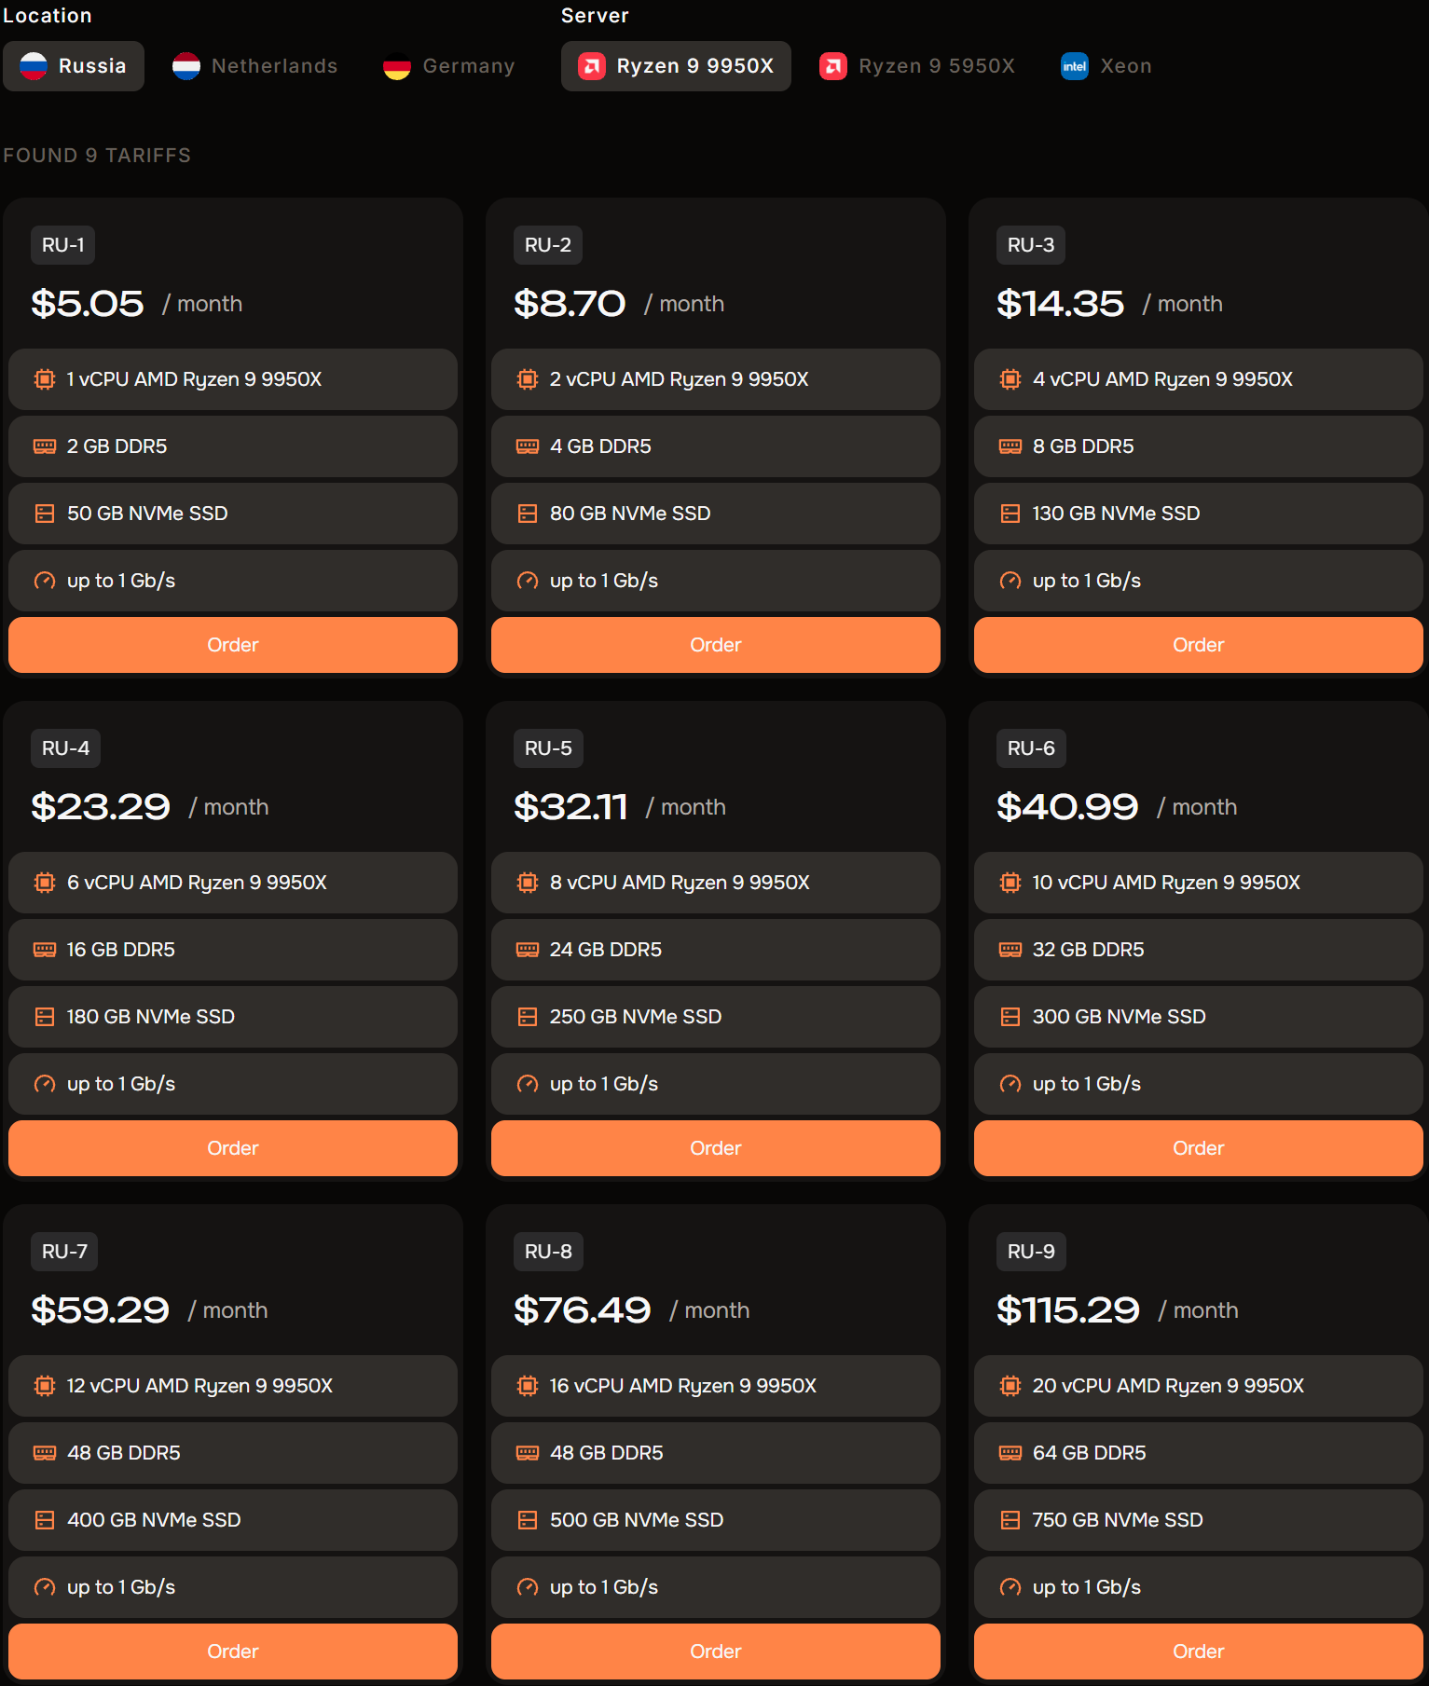This screenshot has height=1686, width=1429.
Task: Click the "16 GB DDR5" text
Action: coord(121,950)
